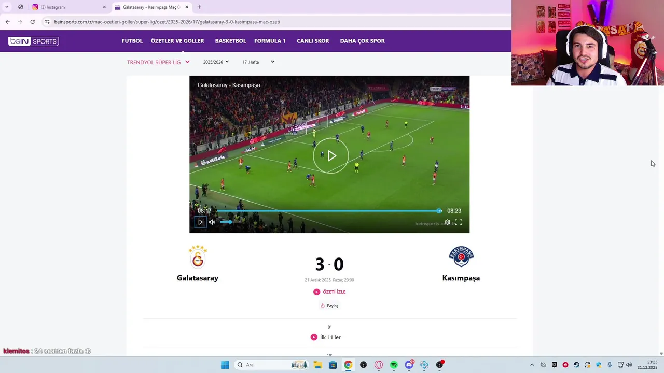Click the microphone tray icon

coord(610,365)
